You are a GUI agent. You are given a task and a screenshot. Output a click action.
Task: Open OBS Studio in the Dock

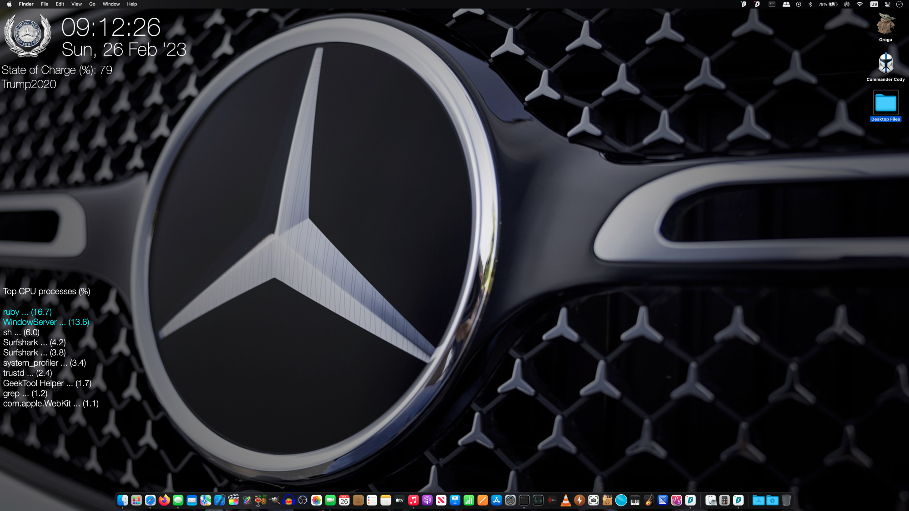[303, 500]
